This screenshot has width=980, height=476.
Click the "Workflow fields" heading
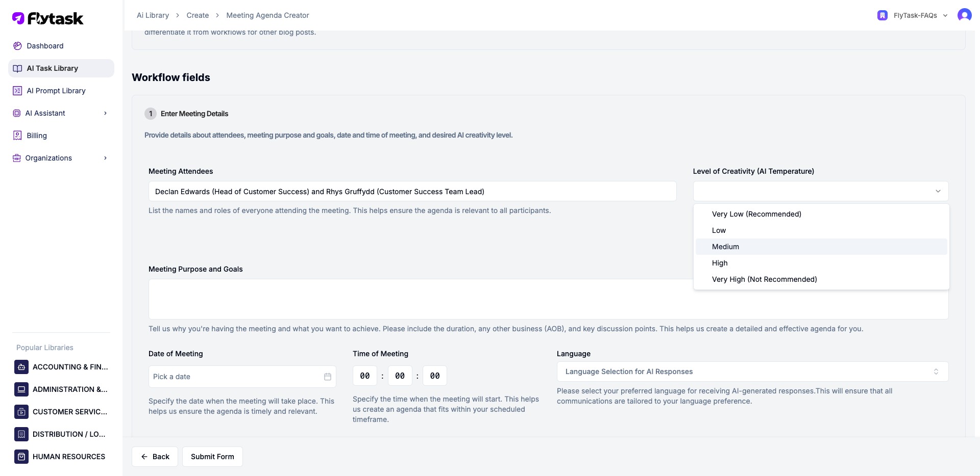tap(171, 77)
